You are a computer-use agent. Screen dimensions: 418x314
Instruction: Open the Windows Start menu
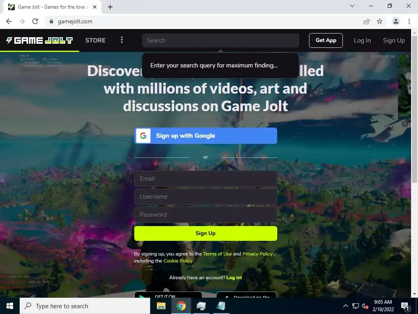point(10,306)
